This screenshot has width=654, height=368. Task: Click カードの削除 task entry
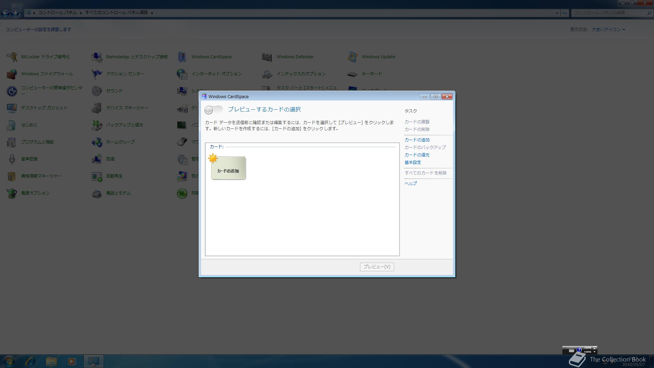[x=417, y=129]
